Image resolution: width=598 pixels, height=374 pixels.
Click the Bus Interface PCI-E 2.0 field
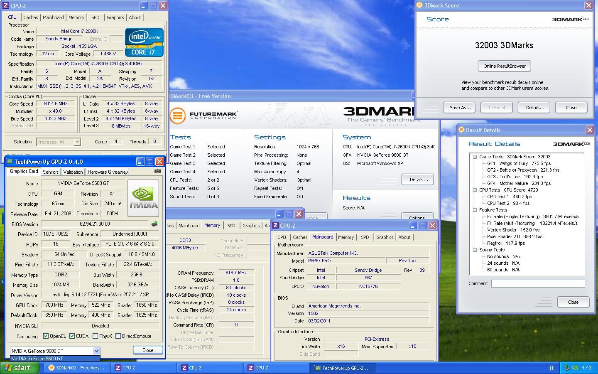coord(130,244)
